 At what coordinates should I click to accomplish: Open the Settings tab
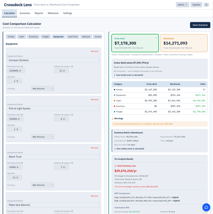pyautogui.click(x=67, y=13)
